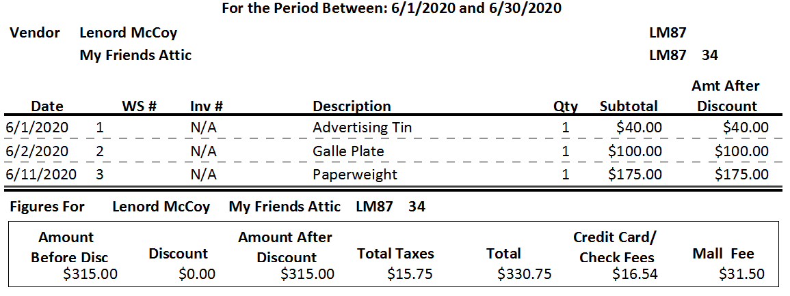
Task: Click the report period date range heading
Action: 391,9
